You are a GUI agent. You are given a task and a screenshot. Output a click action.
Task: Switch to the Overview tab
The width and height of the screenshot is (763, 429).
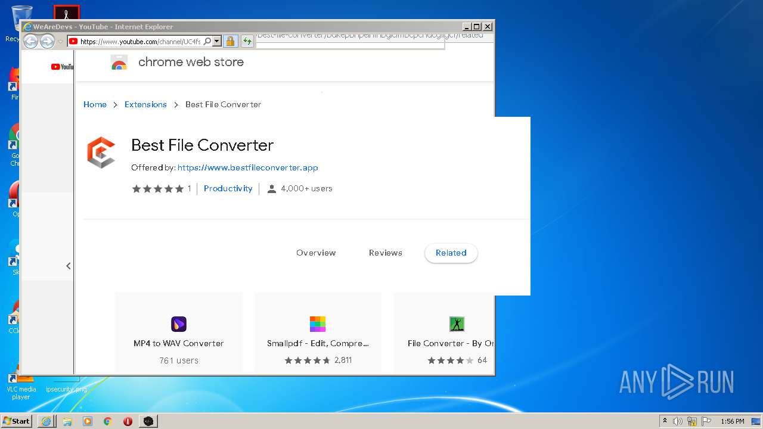click(316, 253)
